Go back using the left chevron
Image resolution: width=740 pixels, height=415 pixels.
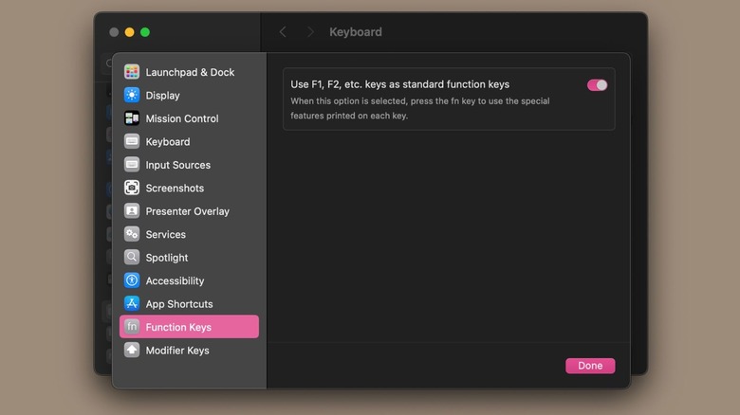click(283, 32)
